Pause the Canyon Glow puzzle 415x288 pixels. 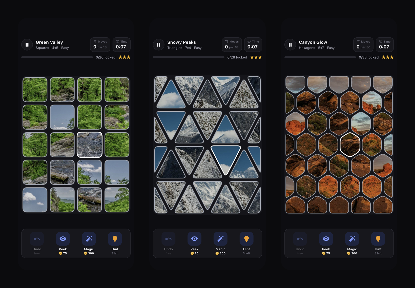pyautogui.click(x=290, y=45)
